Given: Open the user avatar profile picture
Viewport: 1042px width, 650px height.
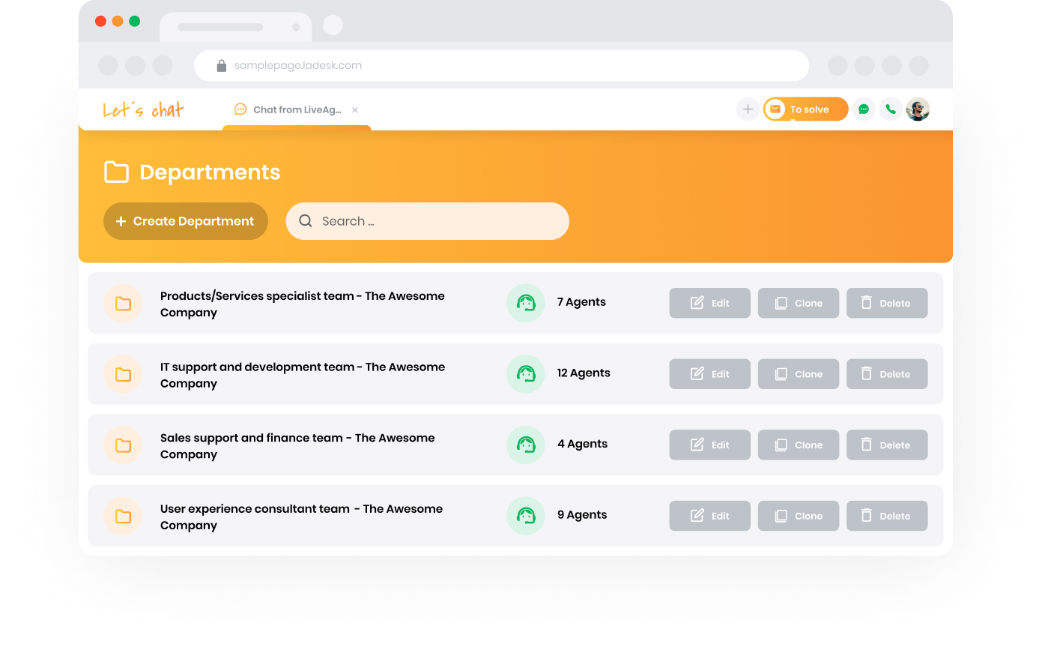Looking at the screenshot, I should coord(918,109).
